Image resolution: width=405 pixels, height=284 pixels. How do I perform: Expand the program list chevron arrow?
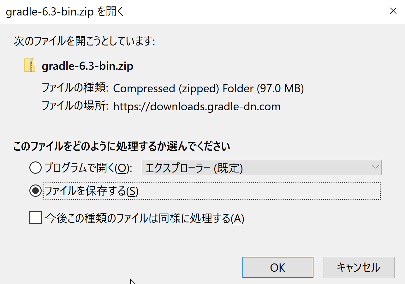pos(375,167)
